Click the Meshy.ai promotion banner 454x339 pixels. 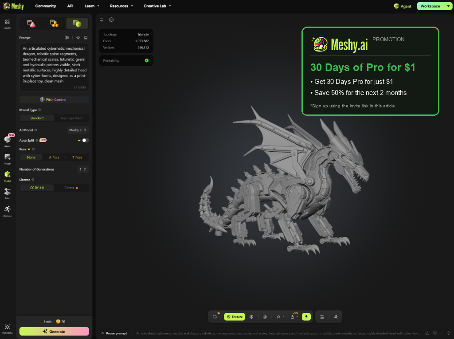coord(370,71)
